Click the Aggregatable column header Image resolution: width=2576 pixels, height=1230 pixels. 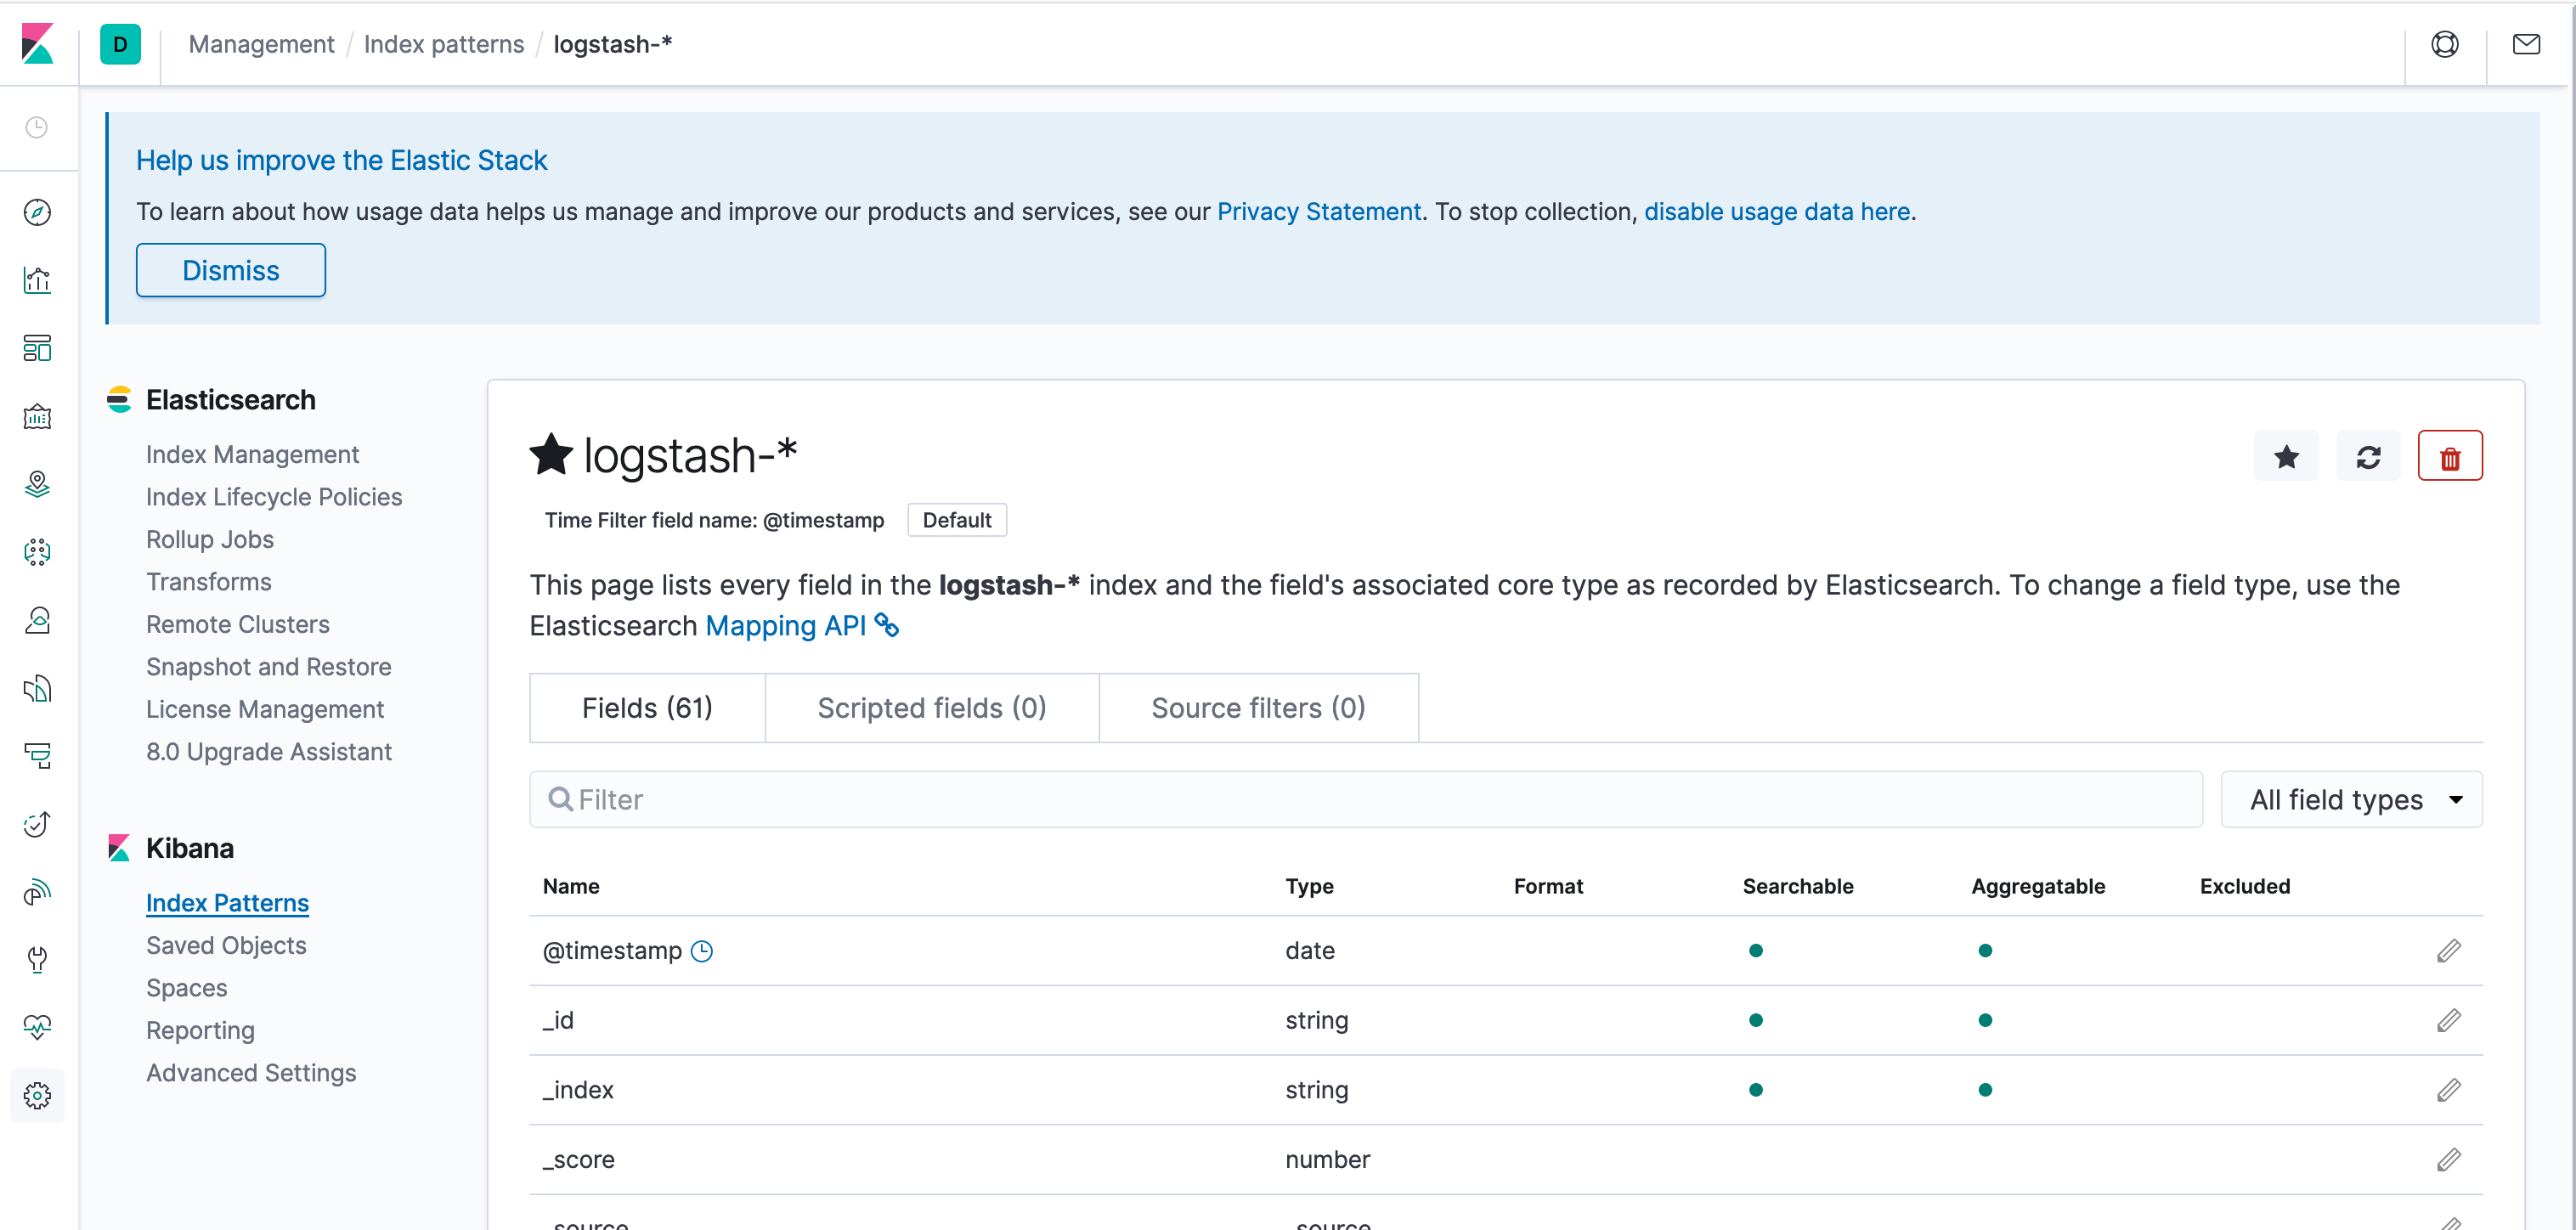[x=2038, y=886]
